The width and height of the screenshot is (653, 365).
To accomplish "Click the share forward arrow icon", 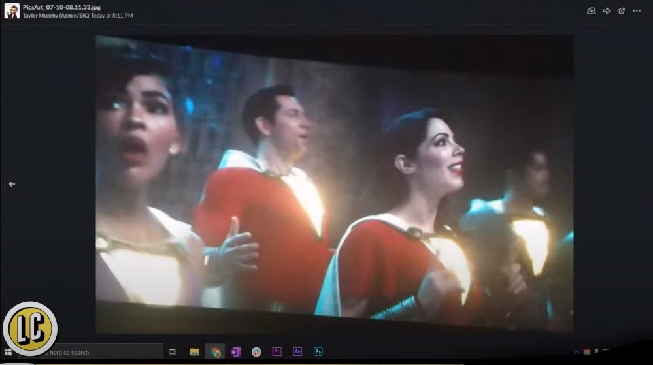I will (x=607, y=11).
